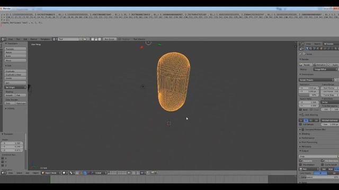Image resolution: width=339 pixels, height=190 pixels.
Task: Open the Object menu in 3D viewport
Action: click(35, 173)
